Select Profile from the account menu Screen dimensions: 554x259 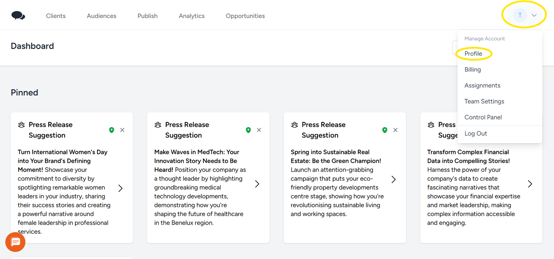coord(473,54)
